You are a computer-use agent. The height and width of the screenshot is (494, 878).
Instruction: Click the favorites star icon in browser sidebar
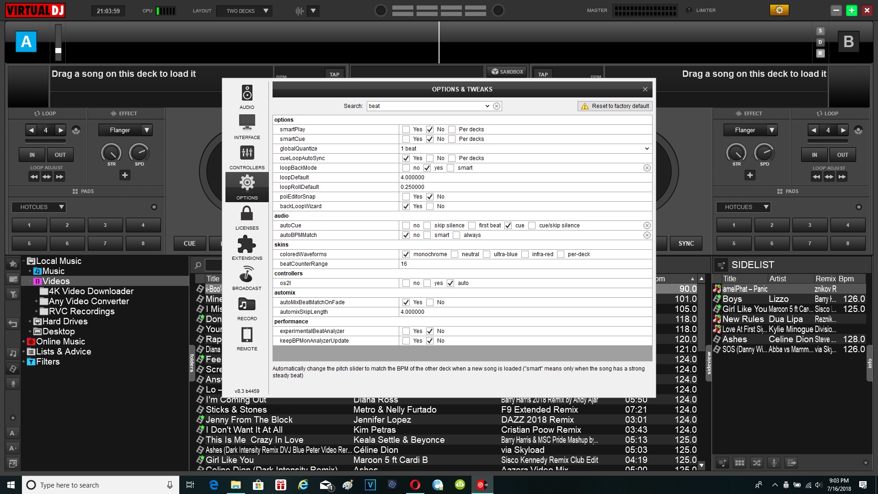(x=13, y=264)
